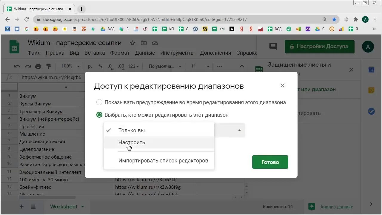Image resolution: width=382 pixels, height=215 pixels.
Task: Open the 'Вставка' menu
Action: [95, 53]
